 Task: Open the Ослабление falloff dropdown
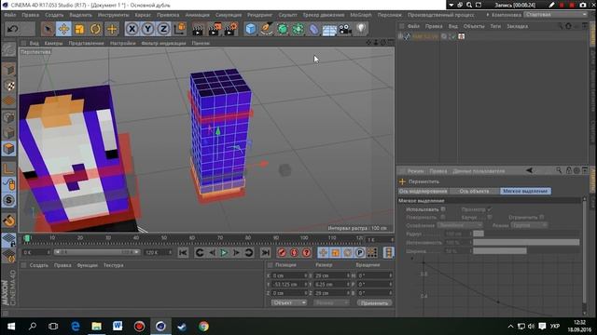460,225
